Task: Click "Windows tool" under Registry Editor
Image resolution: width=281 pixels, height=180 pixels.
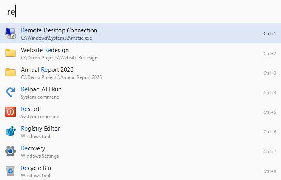Action: point(35,136)
